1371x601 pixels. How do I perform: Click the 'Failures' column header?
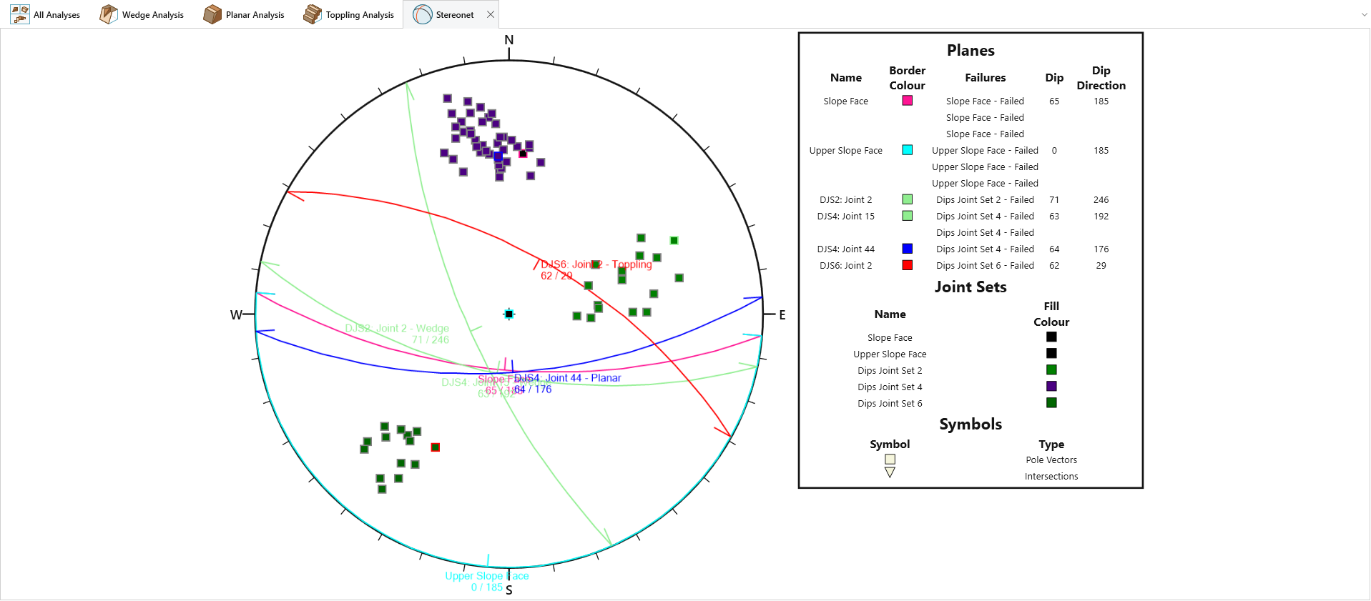[x=985, y=78]
